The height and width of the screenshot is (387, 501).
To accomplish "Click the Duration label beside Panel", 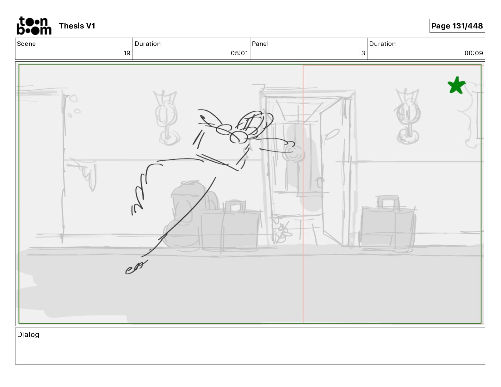I will click(x=382, y=44).
